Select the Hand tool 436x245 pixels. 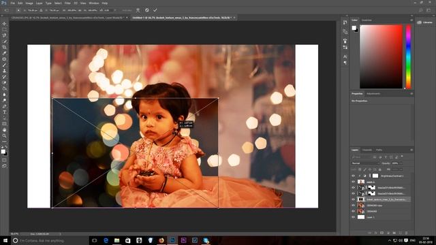4,130
